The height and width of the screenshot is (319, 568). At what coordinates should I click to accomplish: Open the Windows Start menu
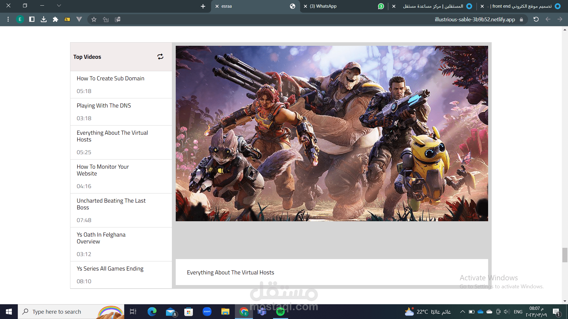tap(9, 312)
